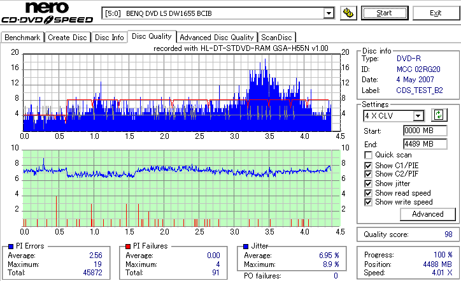Click the Speed value 4.01 X
461x281 pixels.
click(x=442, y=273)
